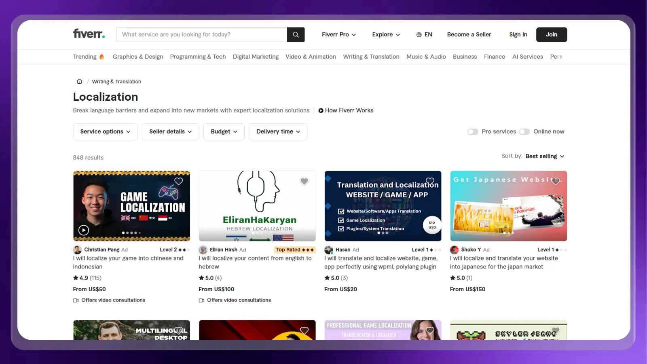Click carousel dots on Hasan's gig thumbnail
The width and height of the screenshot is (647, 364).
point(383,233)
